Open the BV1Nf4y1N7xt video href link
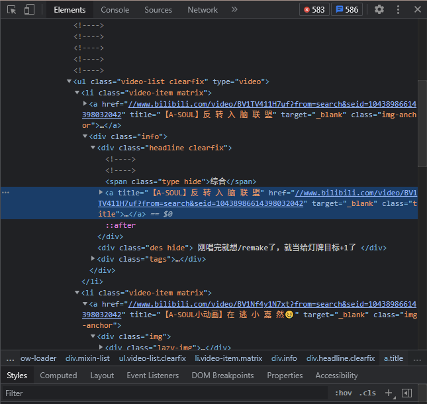Image resolution: width=427 pixels, height=404 pixels. coord(272,304)
